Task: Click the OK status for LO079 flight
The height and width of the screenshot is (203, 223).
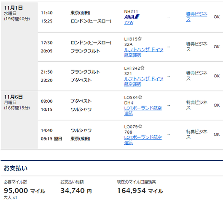Action: [x=217, y=134]
